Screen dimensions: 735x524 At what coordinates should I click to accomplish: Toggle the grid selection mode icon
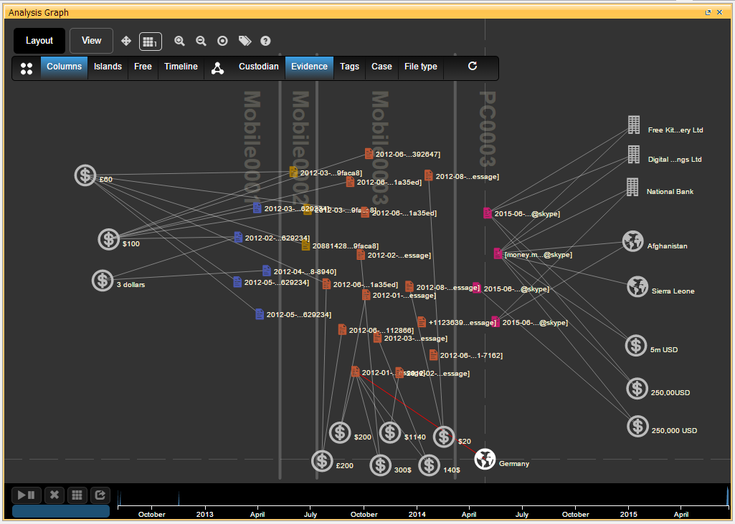point(151,42)
